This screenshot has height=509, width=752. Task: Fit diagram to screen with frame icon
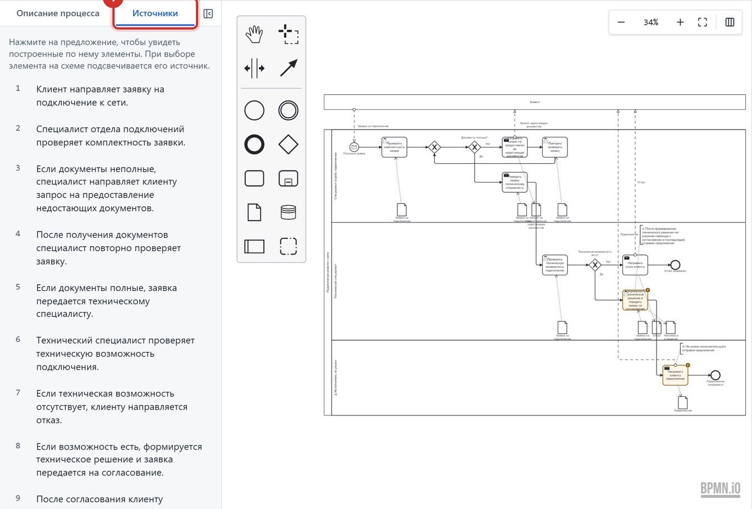tap(703, 22)
